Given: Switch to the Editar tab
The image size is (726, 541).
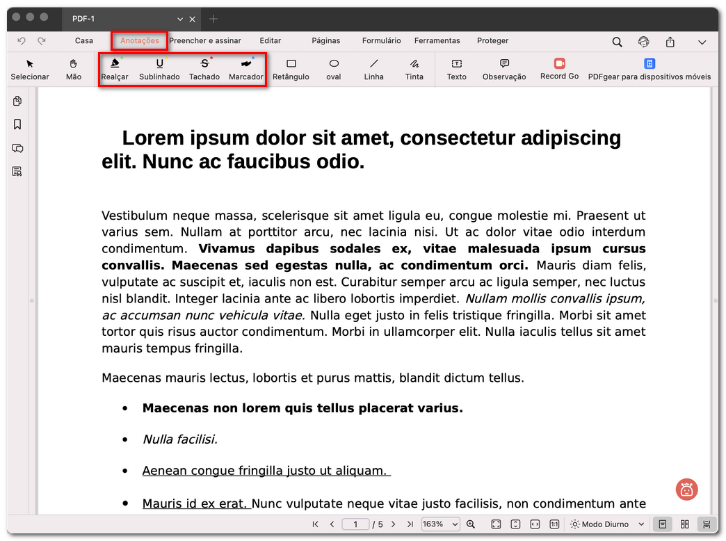Looking at the screenshot, I should point(271,41).
